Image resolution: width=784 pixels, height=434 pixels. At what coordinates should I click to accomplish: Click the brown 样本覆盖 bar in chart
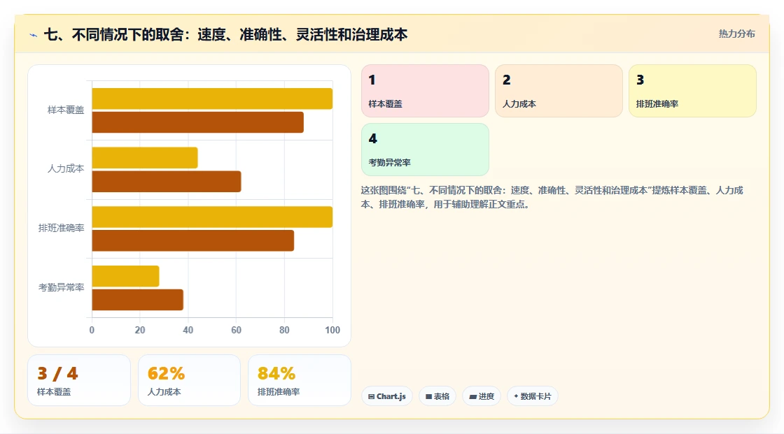pos(198,122)
